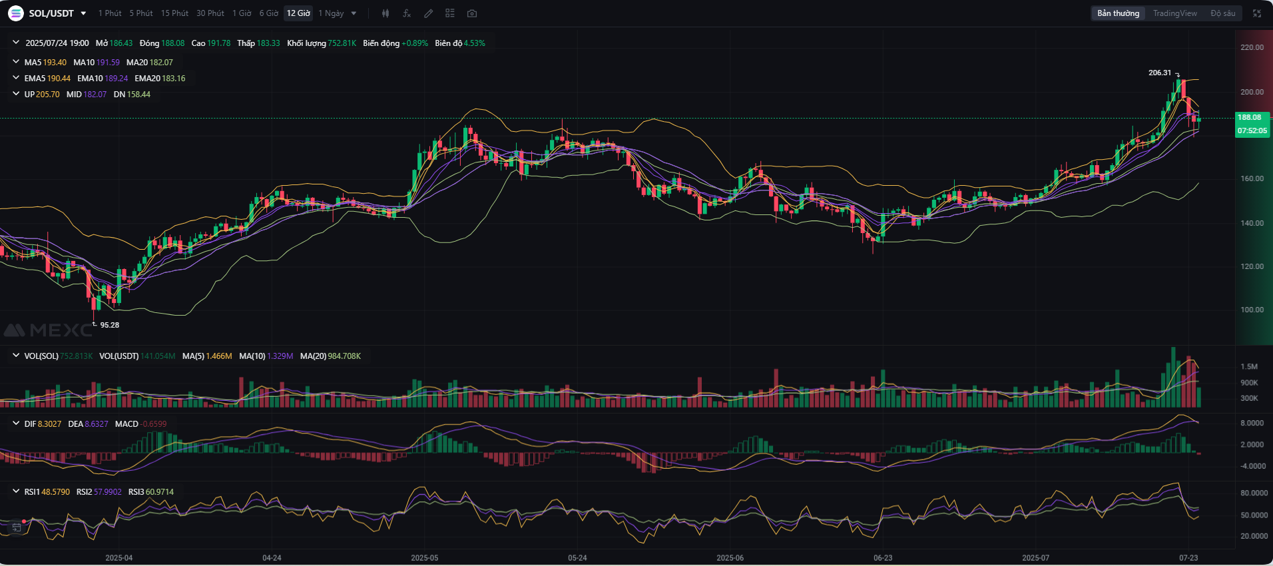This screenshot has width=1273, height=566.
Task: Click the MA20 182.07 value
Action: click(150, 63)
